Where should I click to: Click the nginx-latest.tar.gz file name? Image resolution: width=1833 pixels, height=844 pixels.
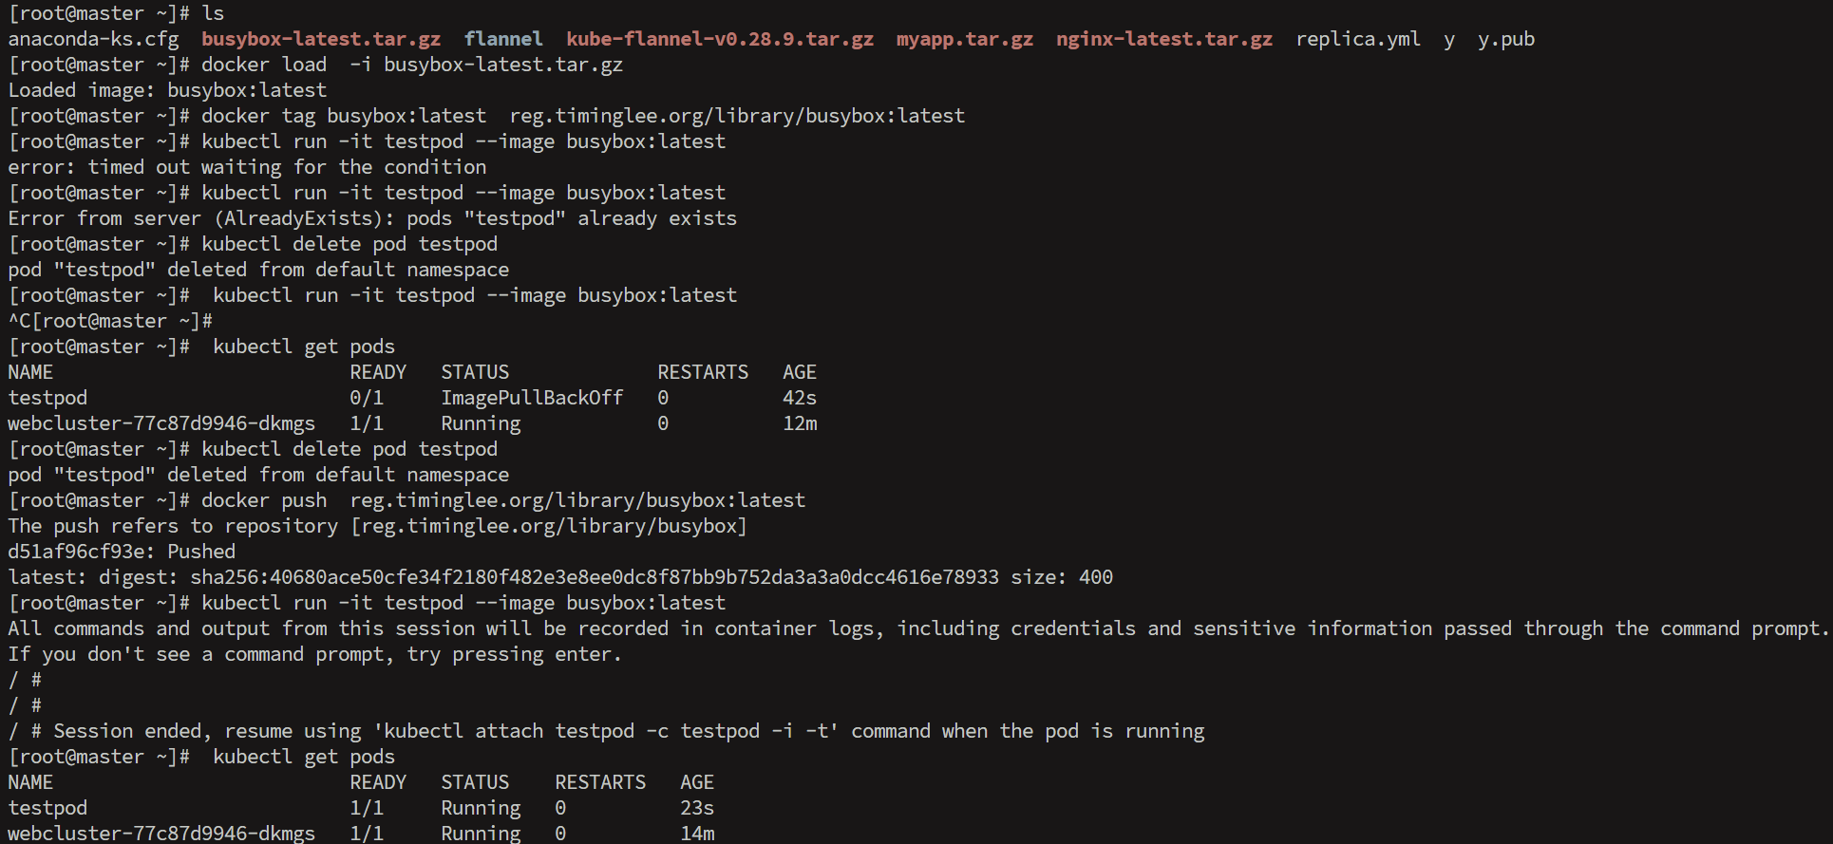pyautogui.click(x=1164, y=39)
